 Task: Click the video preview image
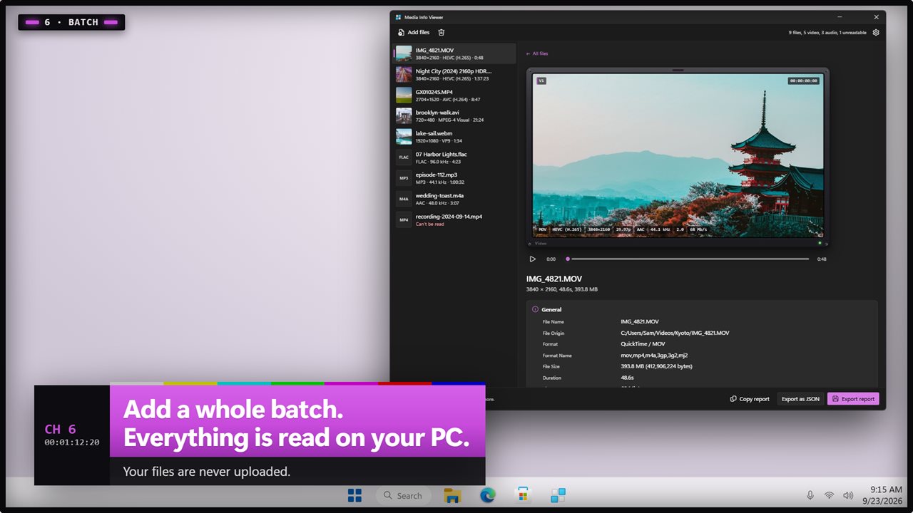(678, 156)
